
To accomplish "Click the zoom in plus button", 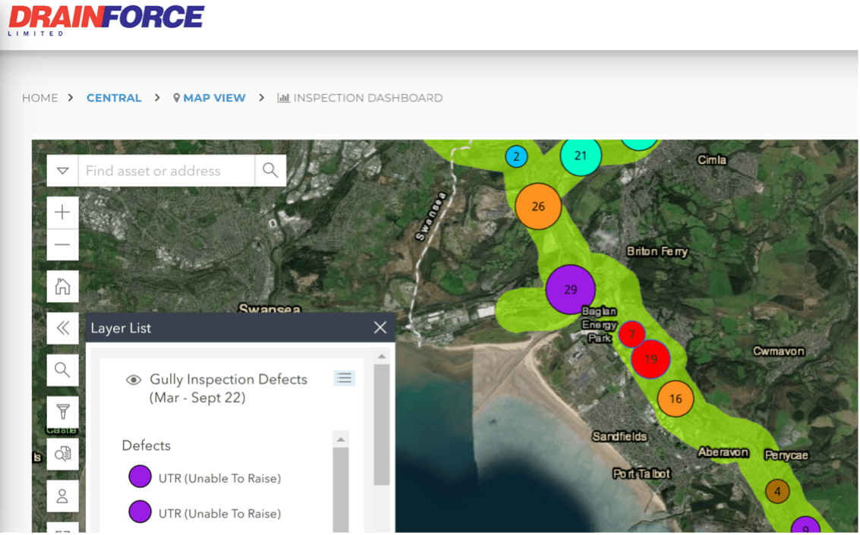I will point(62,212).
